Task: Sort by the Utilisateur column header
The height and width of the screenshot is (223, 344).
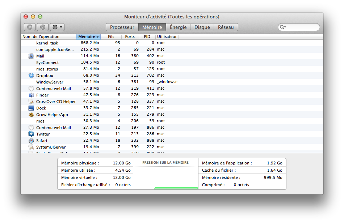Action: tap(167, 37)
